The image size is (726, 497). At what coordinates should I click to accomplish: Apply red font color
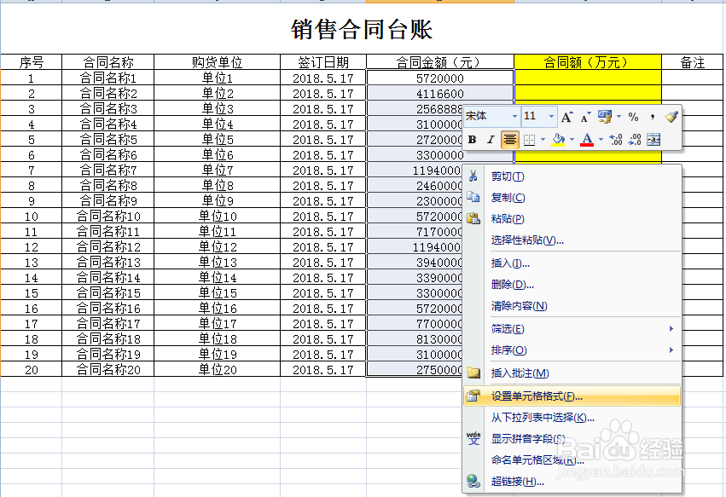[587, 140]
